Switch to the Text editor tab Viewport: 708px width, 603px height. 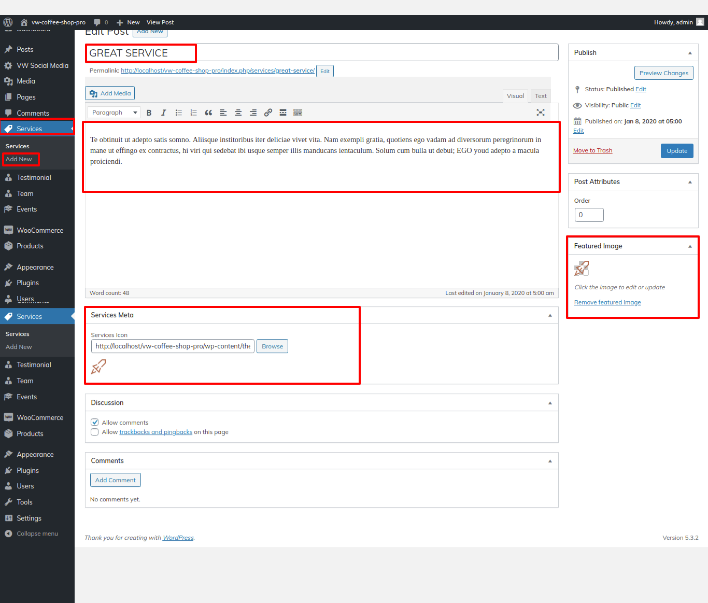click(x=541, y=96)
